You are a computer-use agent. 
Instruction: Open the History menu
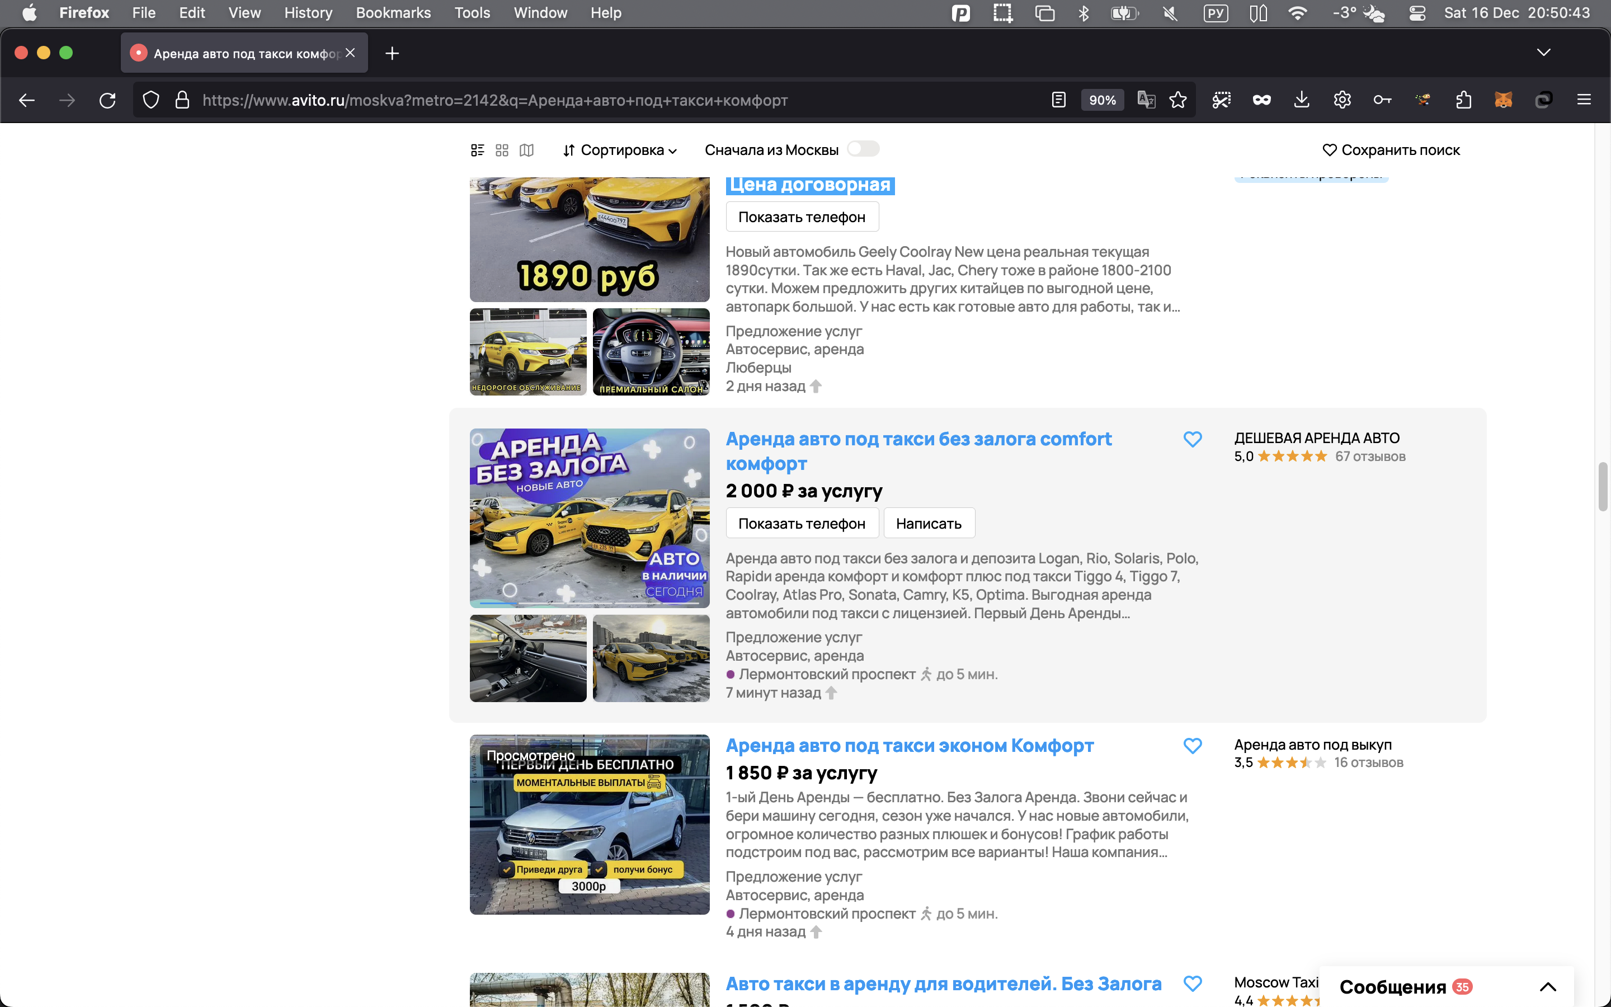308,13
